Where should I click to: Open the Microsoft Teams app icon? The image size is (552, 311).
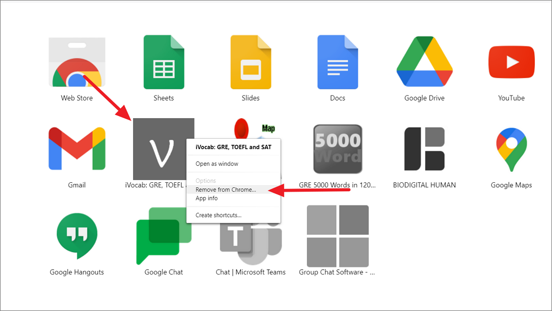[x=251, y=245]
